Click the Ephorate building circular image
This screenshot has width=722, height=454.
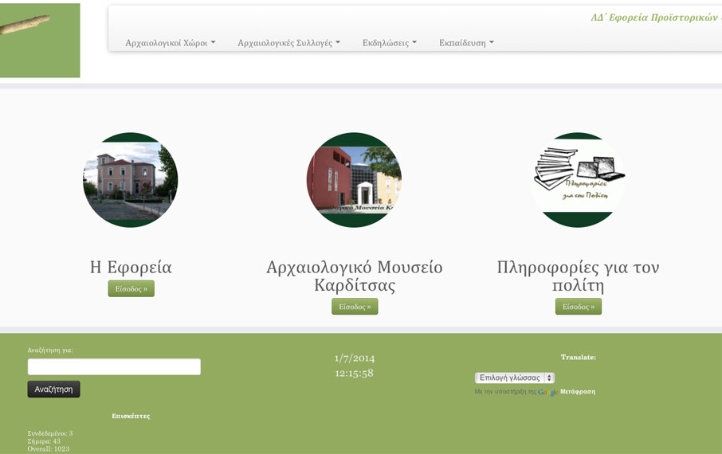coord(130,180)
